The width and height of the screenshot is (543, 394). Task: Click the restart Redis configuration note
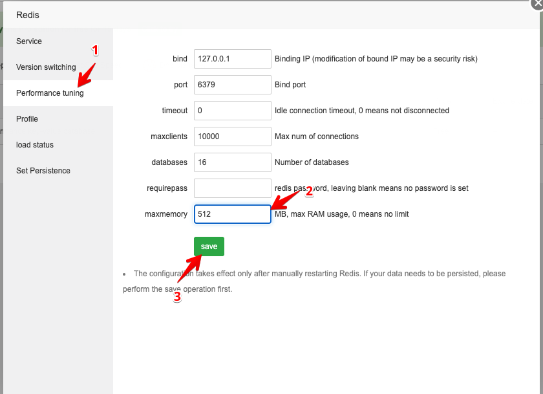(x=314, y=281)
